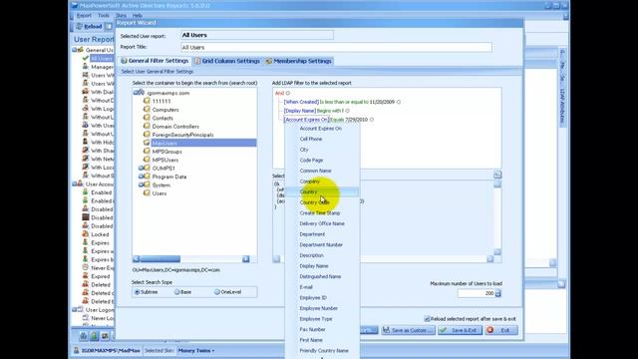The image size is (638, 359).
Task: Toggle Reload selected report after save checkbox
Action: (427, 319)
